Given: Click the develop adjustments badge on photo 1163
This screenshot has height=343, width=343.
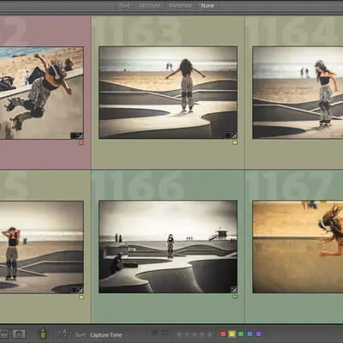Looking at the screenshot, I should pos(234,135).
